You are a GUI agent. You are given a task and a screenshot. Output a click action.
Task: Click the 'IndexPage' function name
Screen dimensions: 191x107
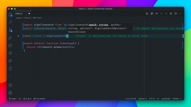[x=67, y=43]
